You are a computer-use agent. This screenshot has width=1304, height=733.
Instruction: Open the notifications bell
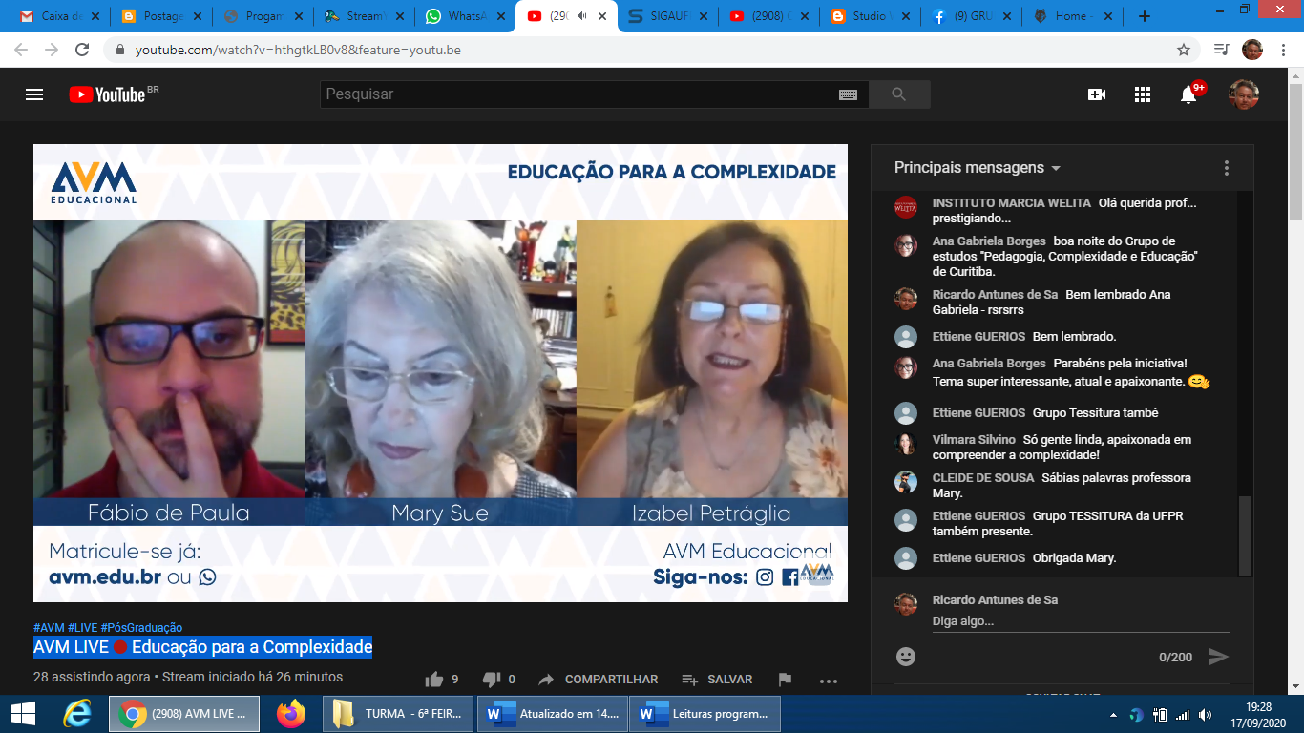tap(1188, 94)
